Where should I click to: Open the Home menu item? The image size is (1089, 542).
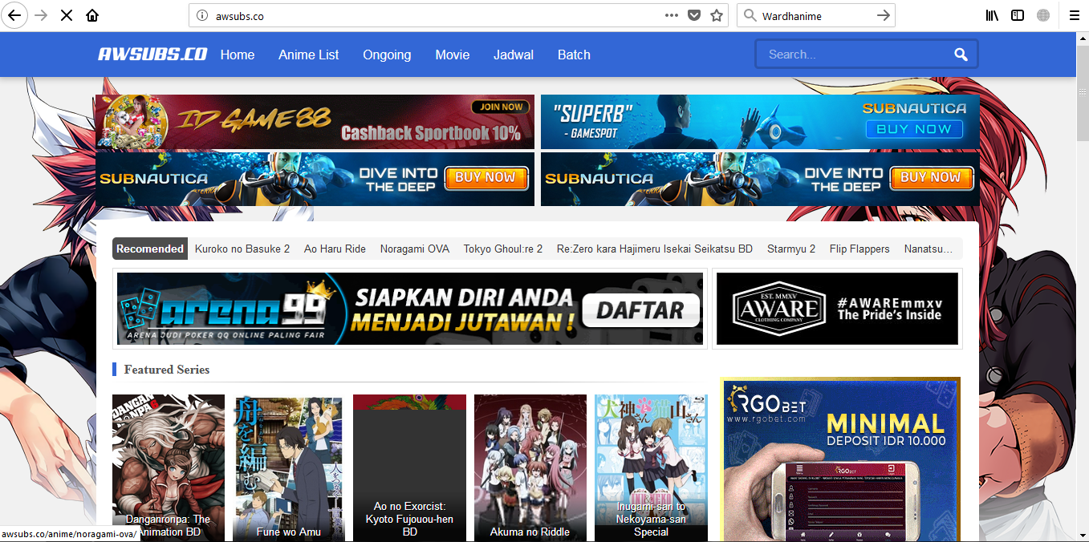238,55
